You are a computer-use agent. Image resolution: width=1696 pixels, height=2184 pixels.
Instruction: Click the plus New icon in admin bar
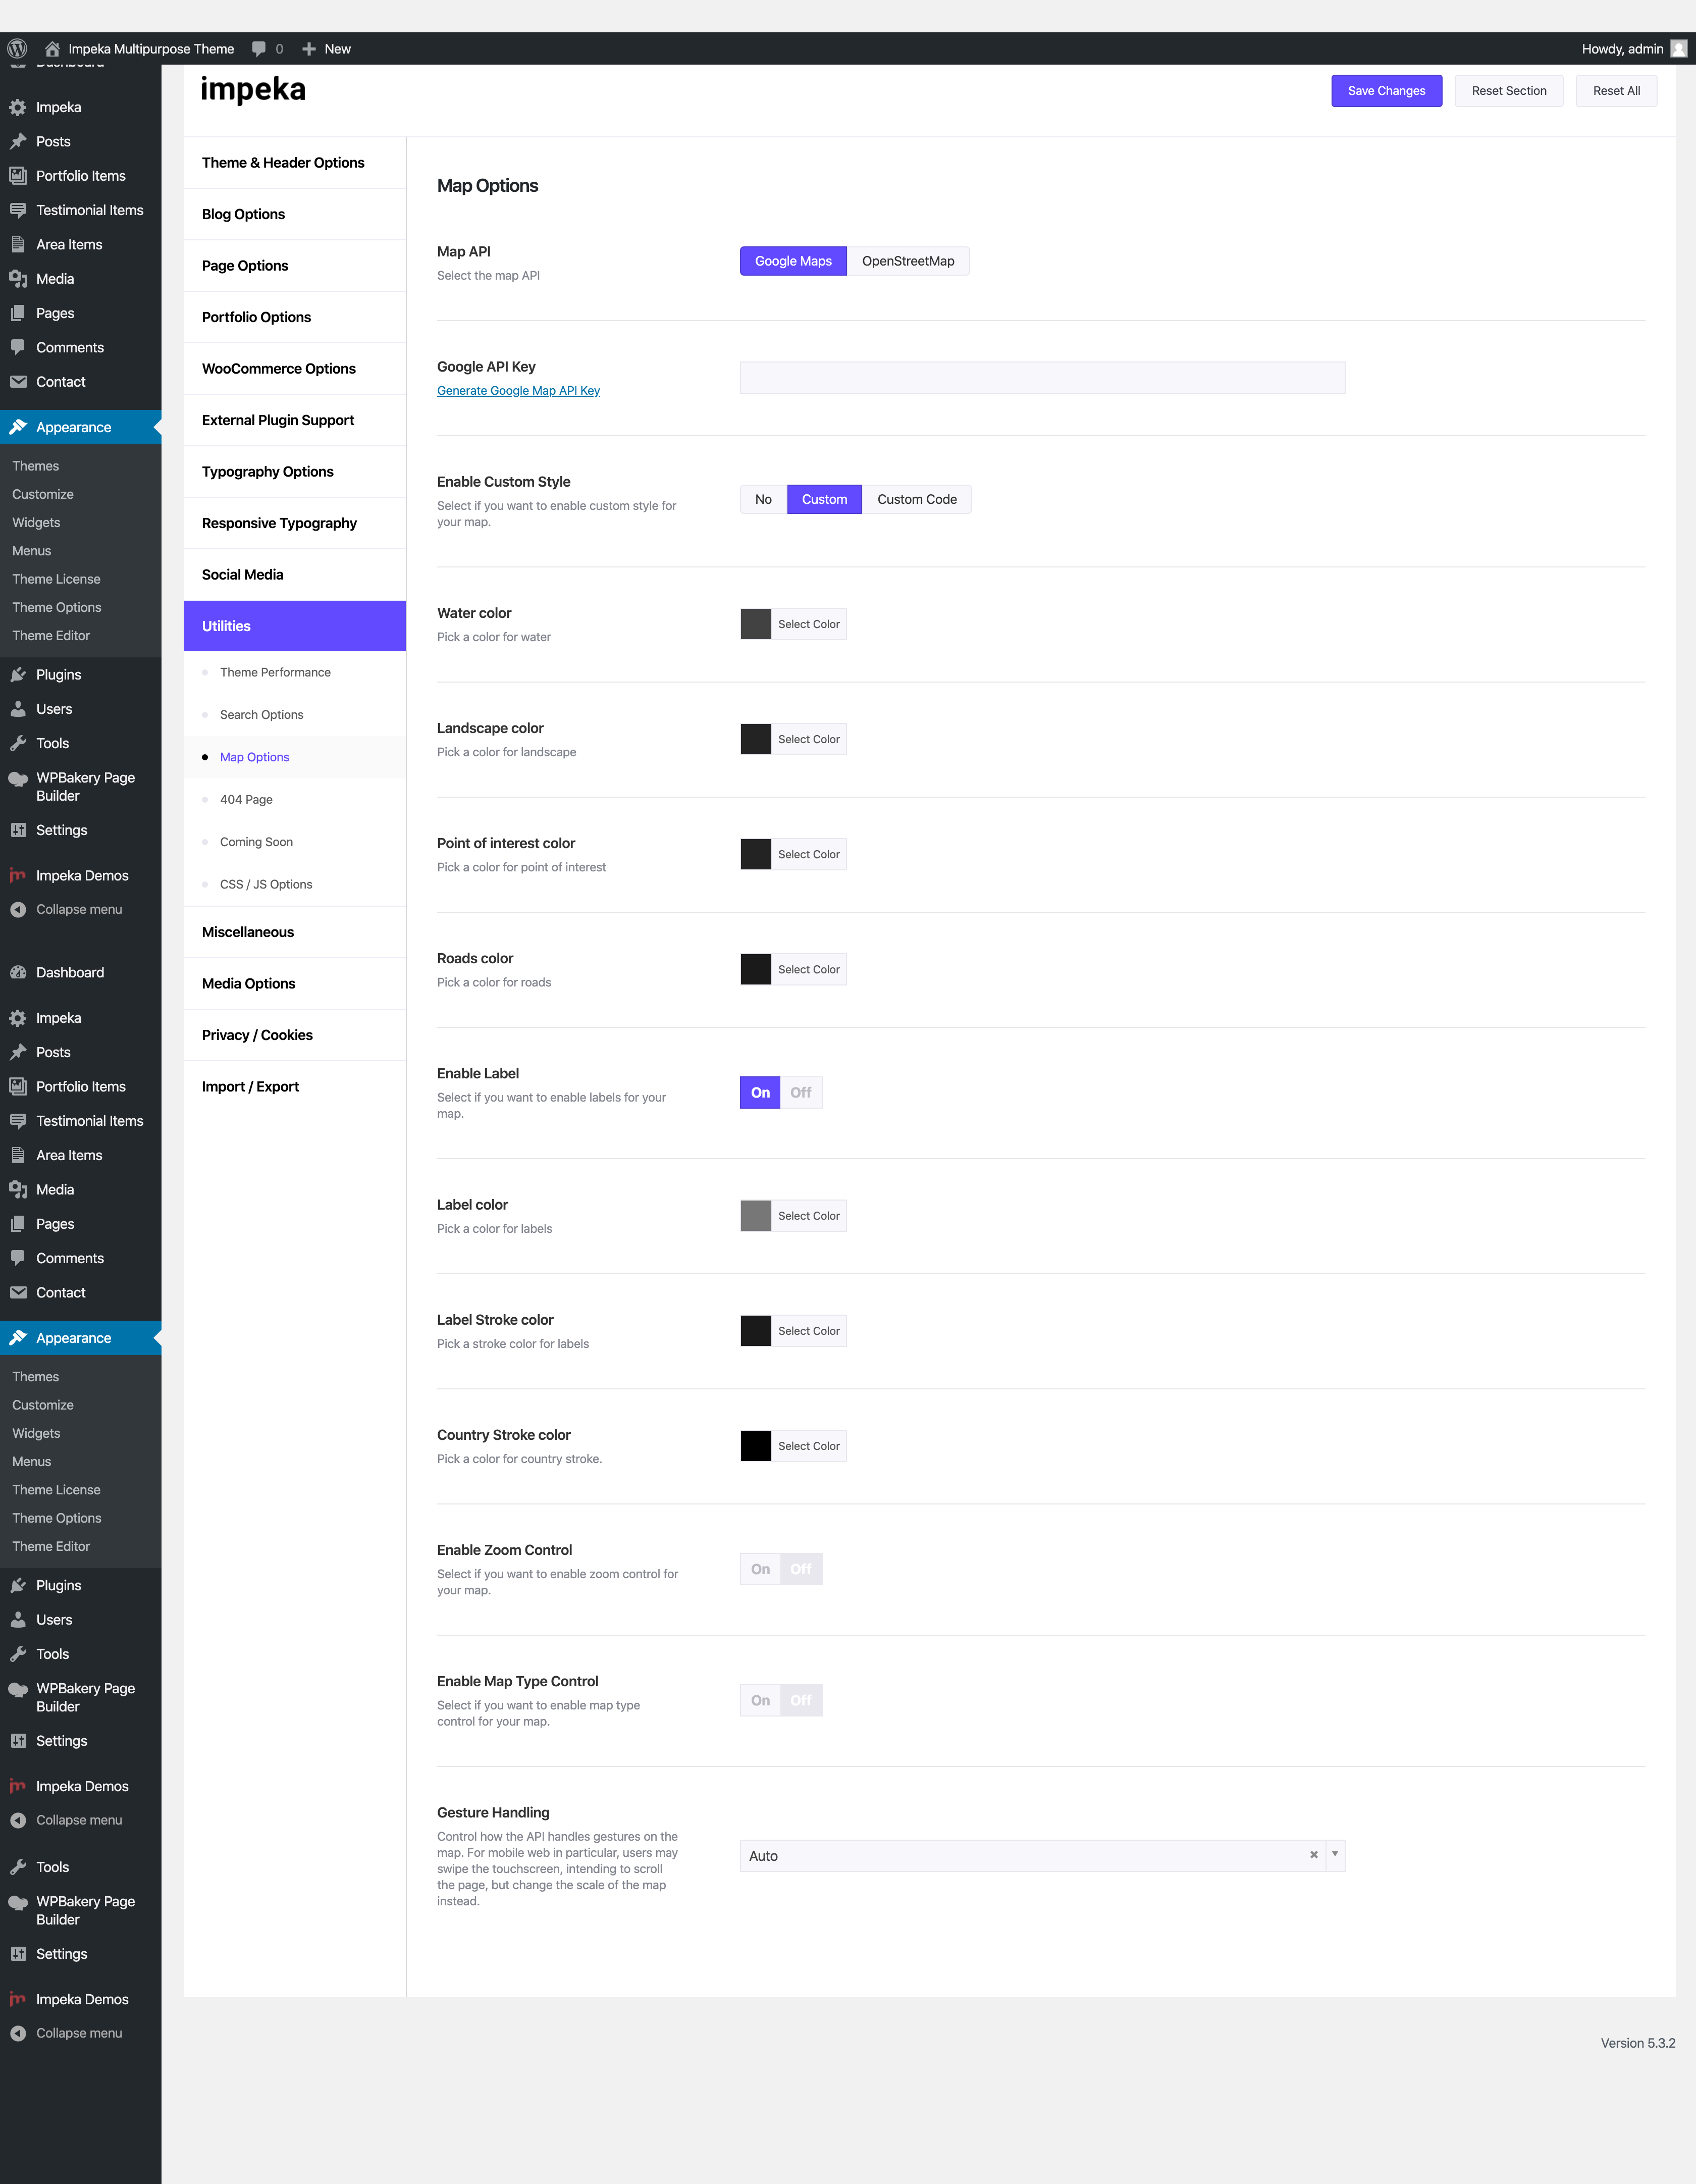309,49
